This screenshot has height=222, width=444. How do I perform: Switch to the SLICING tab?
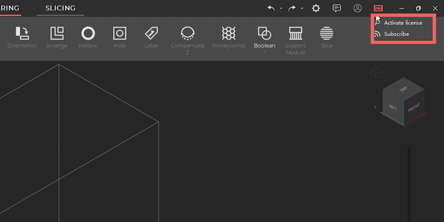click(x=61, y=8)
